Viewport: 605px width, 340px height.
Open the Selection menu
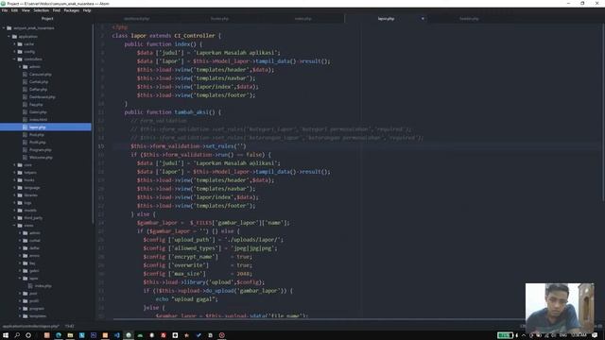pos(41,10)
